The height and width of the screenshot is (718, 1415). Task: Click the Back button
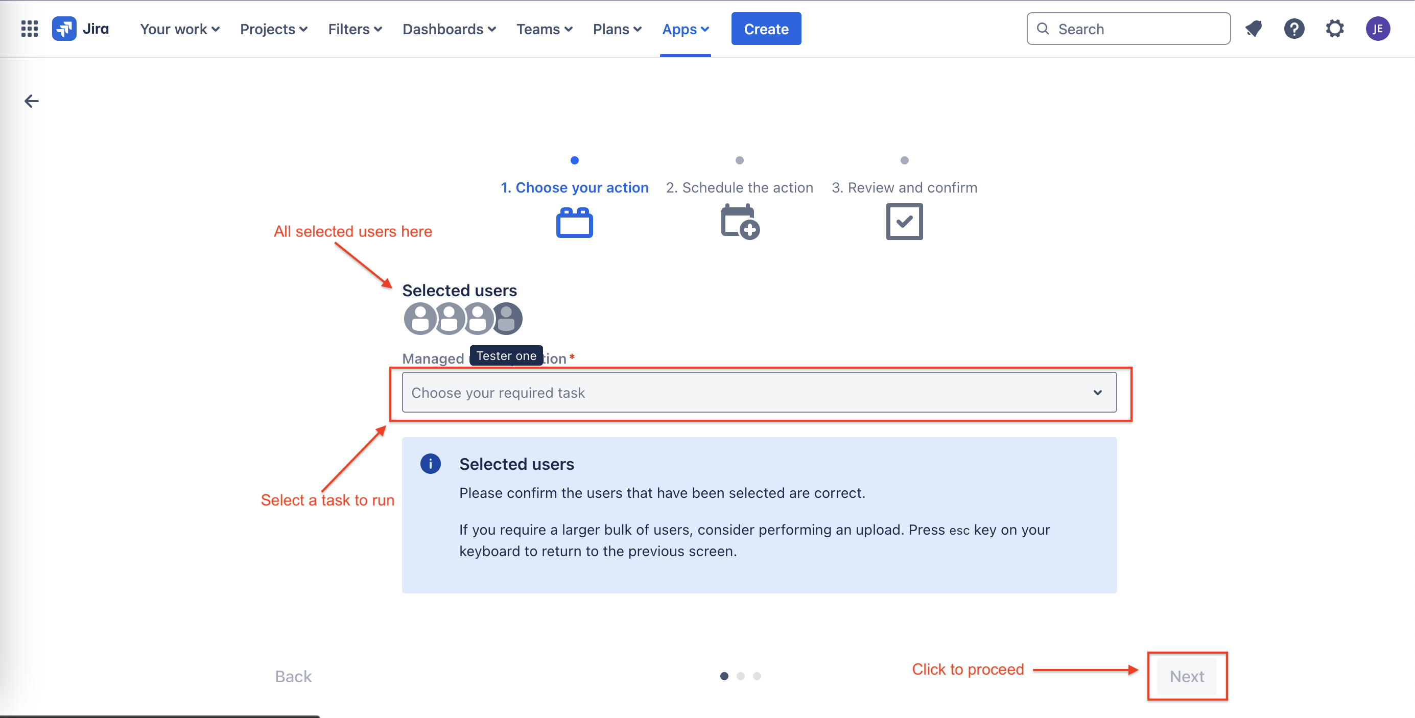coord(293,676)
